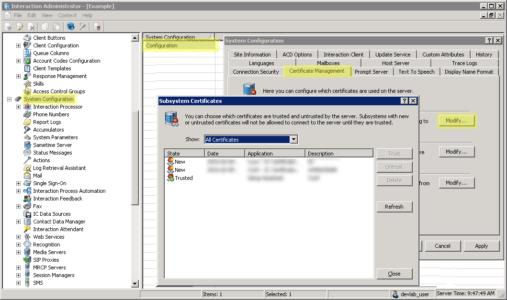Select the Phone Numbers tree icon
The width and height of the screenshot is (507, 300).
coord(27,114)
